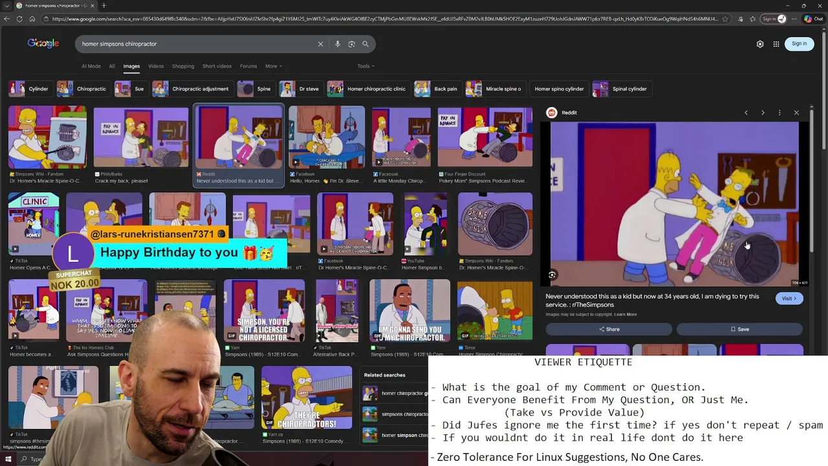Viewport: 828px width, 466px height.
Task: Go to previous image in preview panel
Action: (x=746, y=113)
